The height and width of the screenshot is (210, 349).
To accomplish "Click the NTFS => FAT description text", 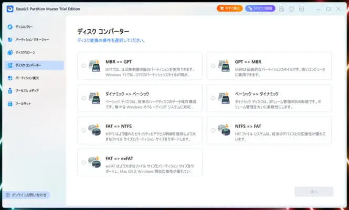I will coord(280,136).
